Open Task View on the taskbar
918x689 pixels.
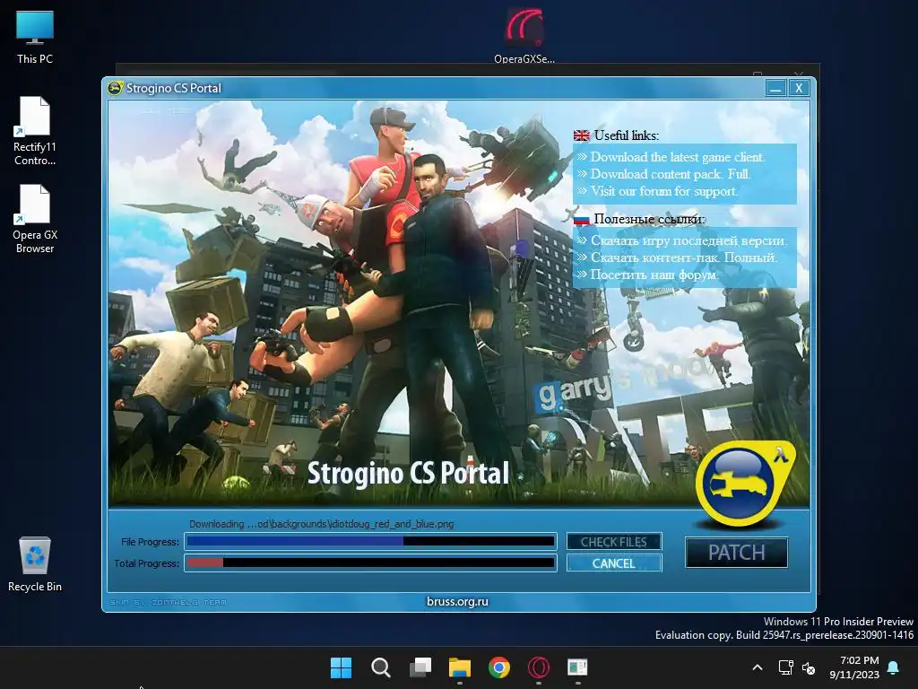pyautogui.click(x=420, y=667)
